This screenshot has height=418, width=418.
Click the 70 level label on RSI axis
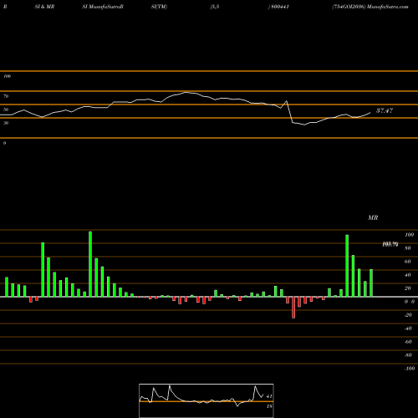tap(6, 96)
